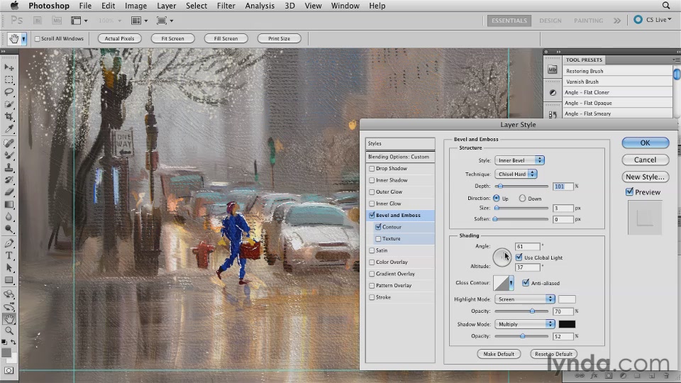The image size is (681, 383).
Task: Switch to the Painting workspace
Action: tap(588, 21)
